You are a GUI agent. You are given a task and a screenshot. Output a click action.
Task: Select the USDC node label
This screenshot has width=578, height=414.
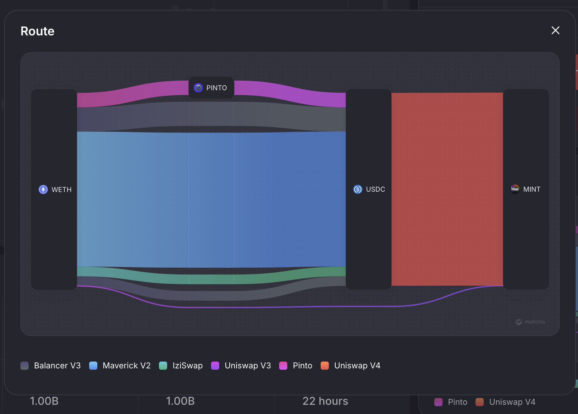(375, 189)
